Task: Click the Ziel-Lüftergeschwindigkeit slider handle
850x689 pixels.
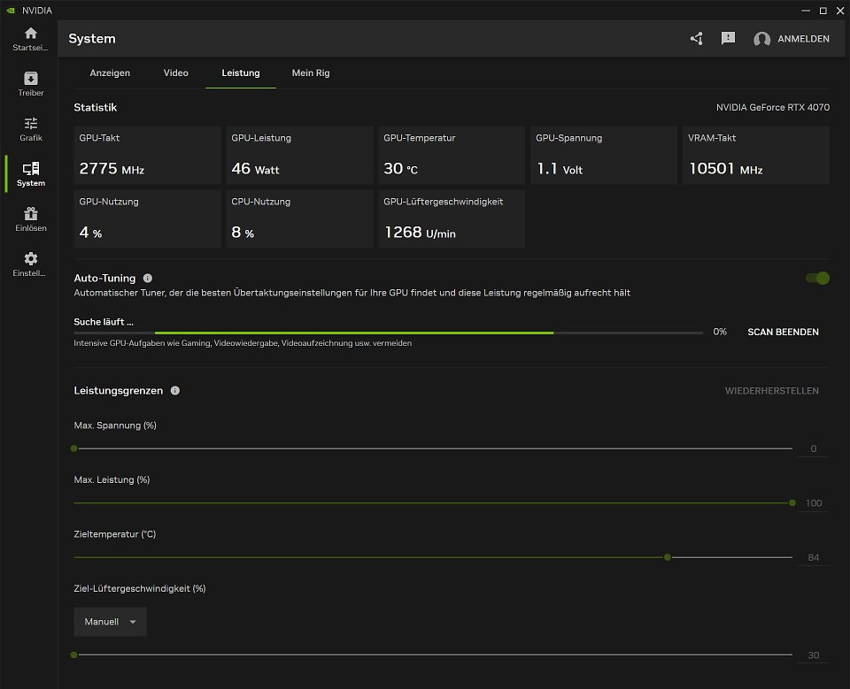Action: pyautogui.click(x=74, y=655)
